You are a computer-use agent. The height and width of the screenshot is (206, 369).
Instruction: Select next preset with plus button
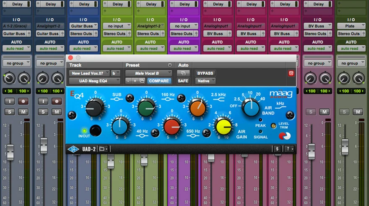click(135, 81)
